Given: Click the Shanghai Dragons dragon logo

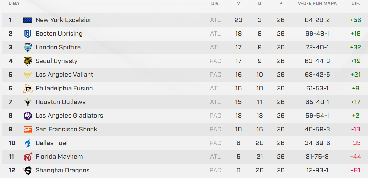Looking at the screenshot, I should click(x=28, y=171).
